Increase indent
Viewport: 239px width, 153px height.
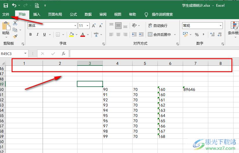click(141, 34)
